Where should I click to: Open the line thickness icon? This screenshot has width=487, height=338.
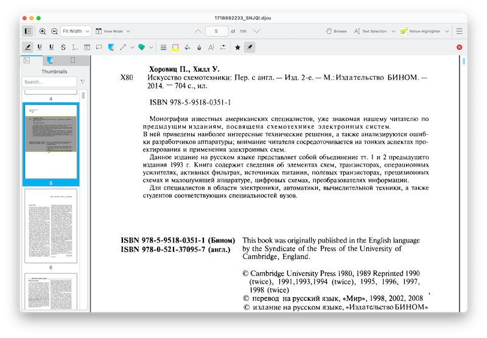pyautogui.click(x=163, y=47)
